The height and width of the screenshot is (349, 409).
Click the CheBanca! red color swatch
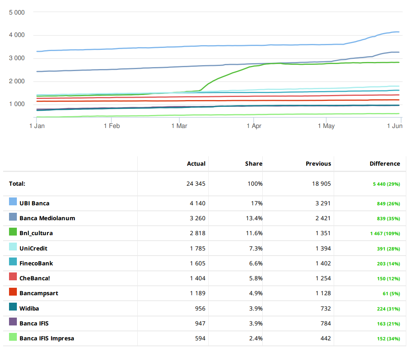(13, 276)
